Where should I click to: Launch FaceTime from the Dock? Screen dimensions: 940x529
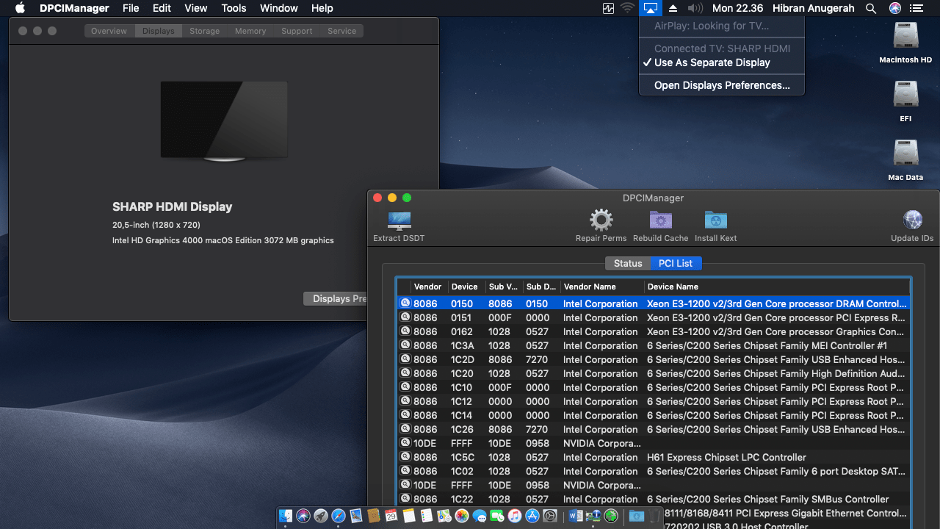[497, 517]
